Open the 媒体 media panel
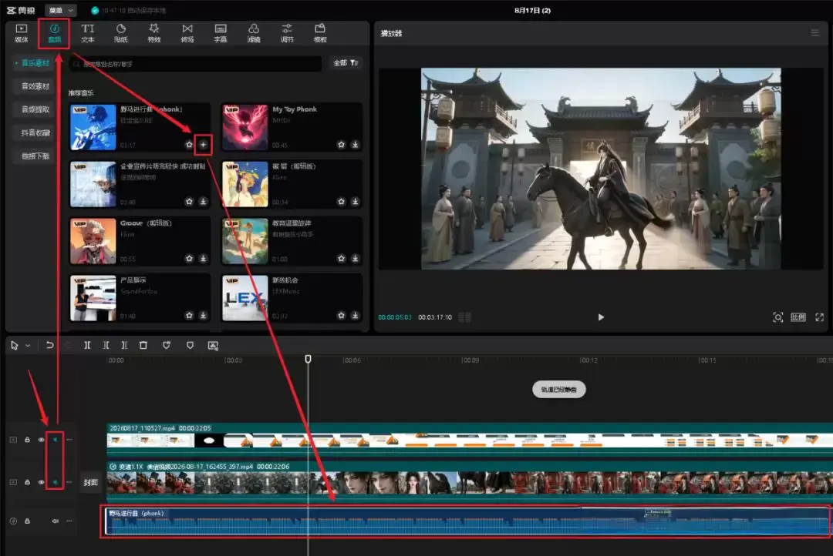833x556 pixels. pyautogui.click(x=22, y=33)
